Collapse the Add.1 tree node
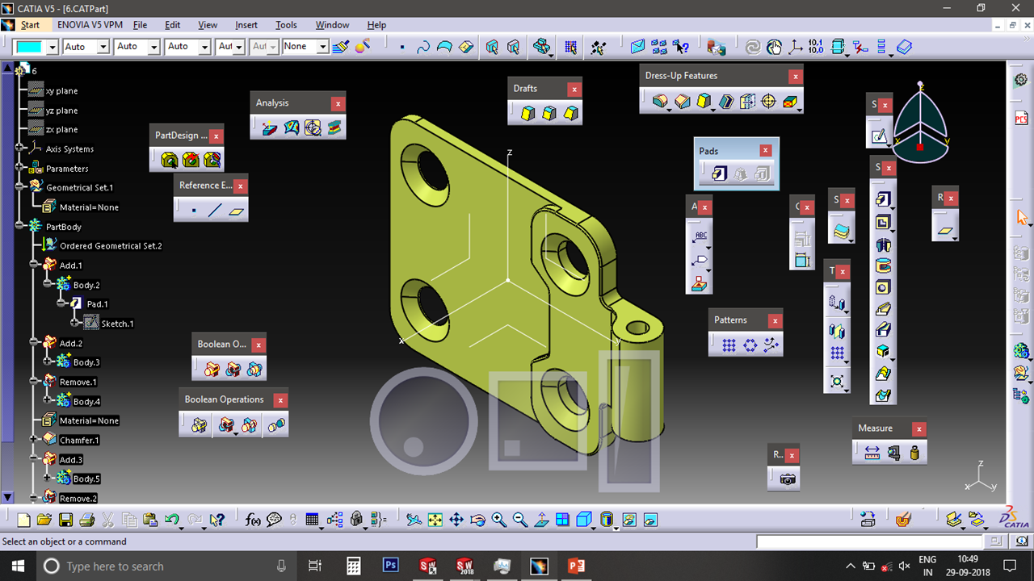1034x581 pixels. point(34,265)
